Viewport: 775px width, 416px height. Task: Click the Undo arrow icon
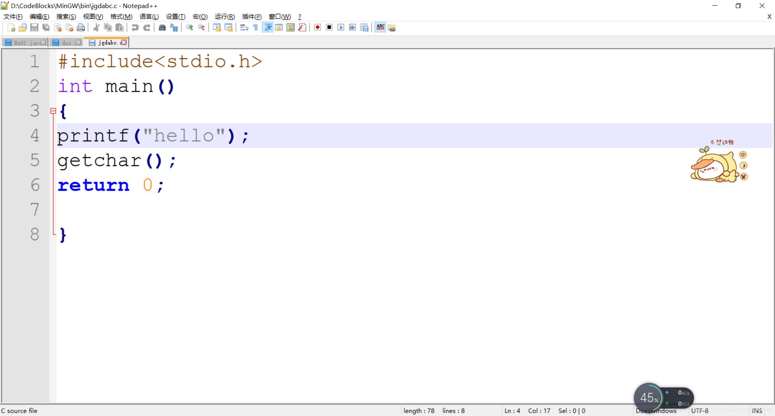(x=135, y=27)
